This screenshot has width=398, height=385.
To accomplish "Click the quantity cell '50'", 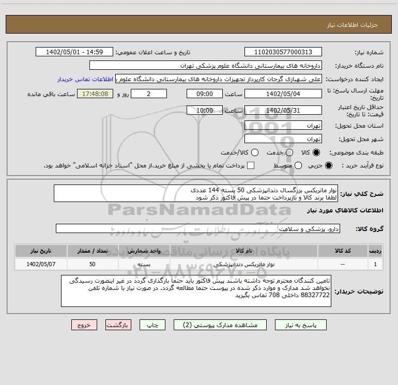I will pyautogui.click(x=93, y=264).
